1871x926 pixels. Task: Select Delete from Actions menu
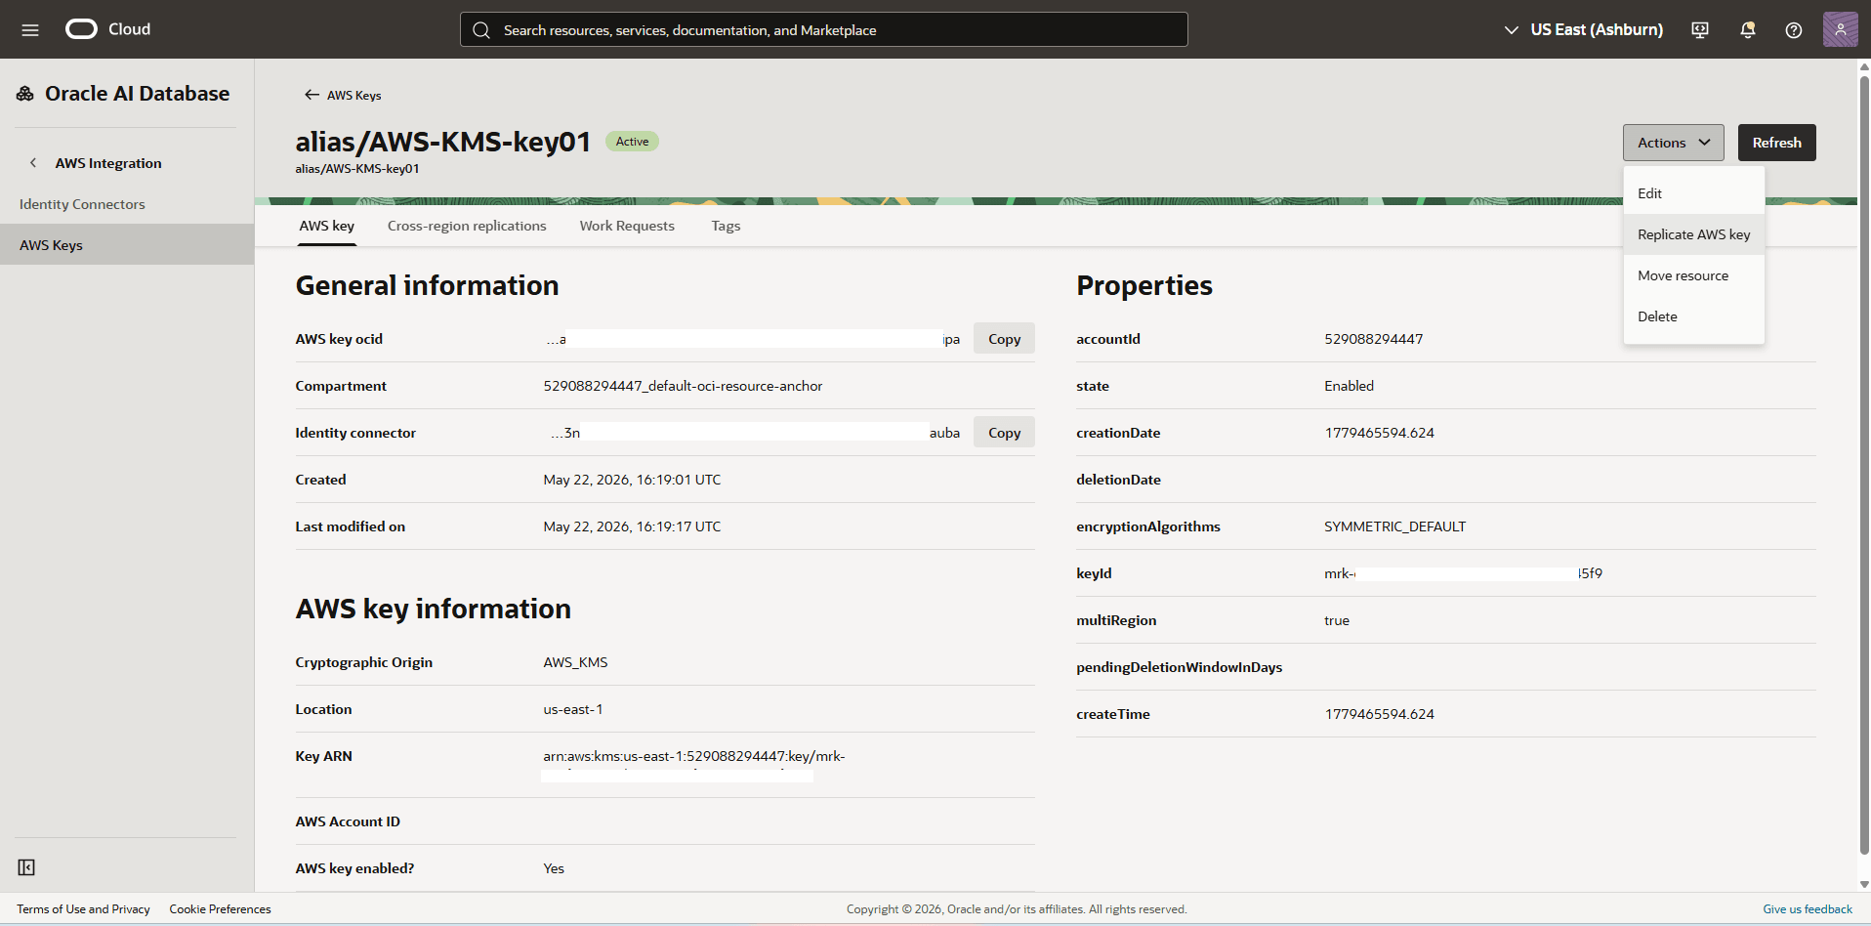click(x=1694, y=316)
